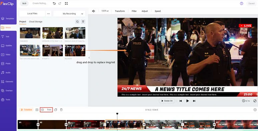Click the FlexClip logo

(7, 4)
